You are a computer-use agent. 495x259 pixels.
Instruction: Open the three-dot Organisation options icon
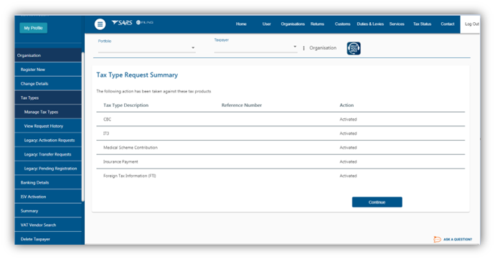pos(303,48)
